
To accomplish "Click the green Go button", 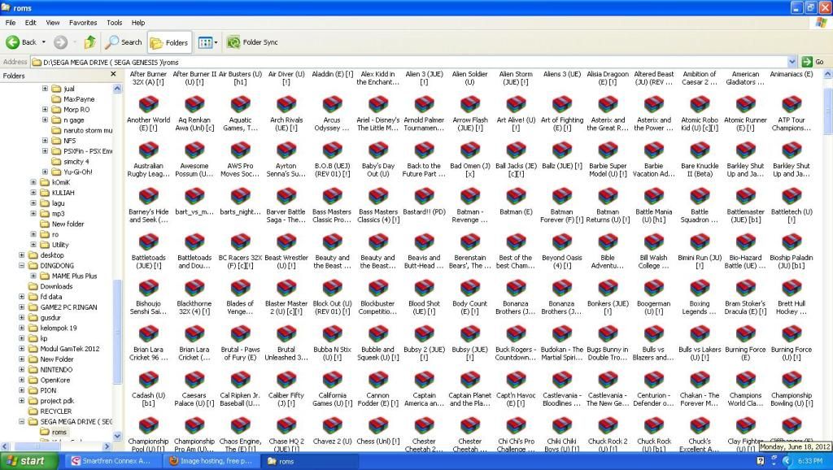I will click(x=813, y=62).
